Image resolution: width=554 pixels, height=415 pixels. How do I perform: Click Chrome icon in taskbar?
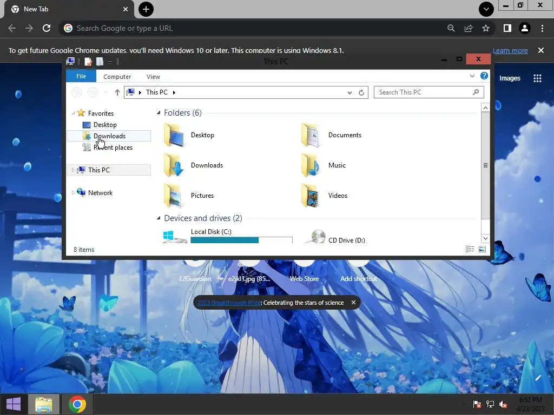tap(77, 404)
